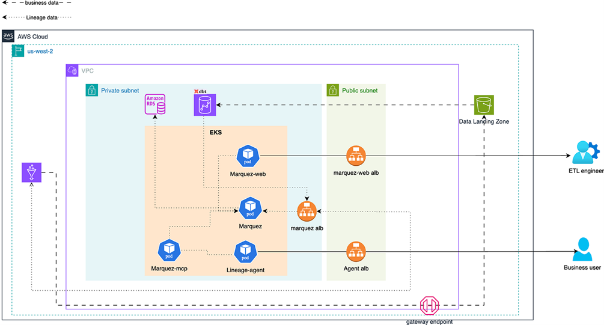Image resolution: width=604 pixels, height=325 pixels.
Task: Click the marquez alb load balancer icon
Action: pyautogui.click(x=307, y=211)
